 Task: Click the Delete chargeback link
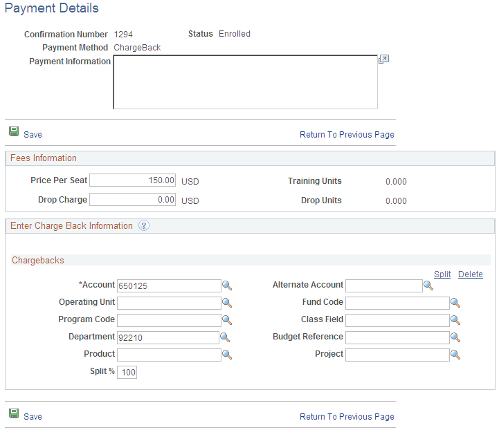pos(471,274)
